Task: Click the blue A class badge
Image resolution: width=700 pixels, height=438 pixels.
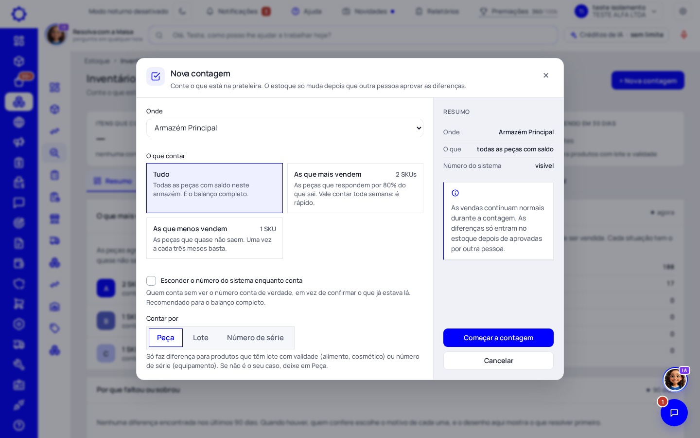Action: 106,288
